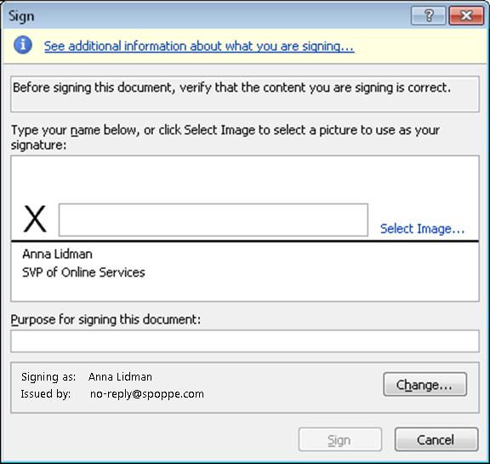
Task: Click the signature name text box
Action: pos(214,220)
